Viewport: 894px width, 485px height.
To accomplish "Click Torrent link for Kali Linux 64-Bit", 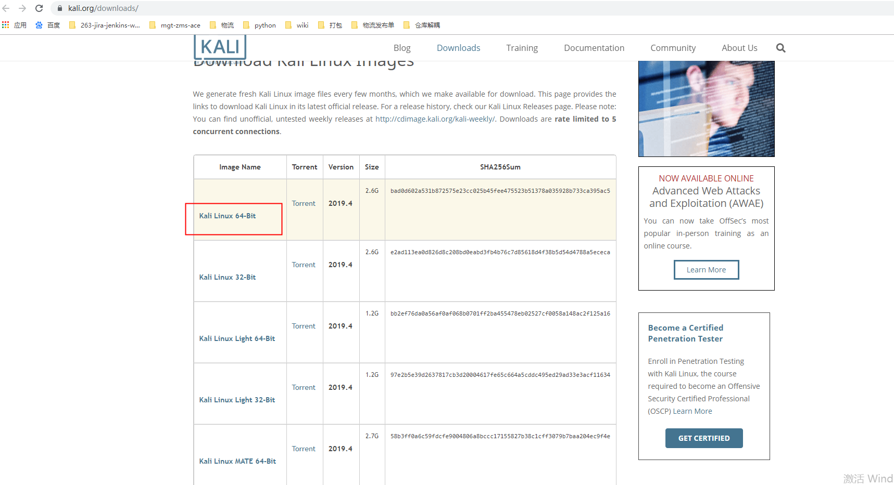I will [304, 203].
